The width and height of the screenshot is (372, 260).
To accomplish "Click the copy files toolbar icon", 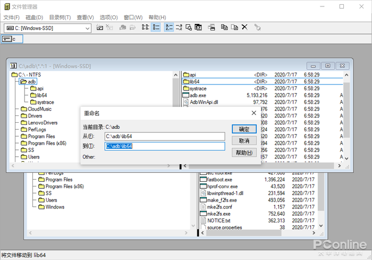I will click(x=224, y=27).
